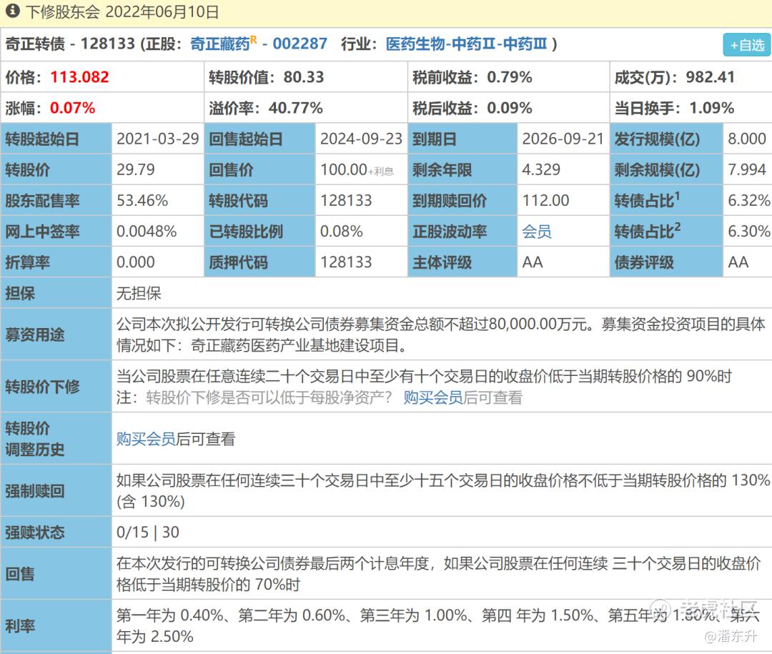Click the 转股代码 value 128133
This screenshot has width=772, height=654.
point(346,200)
